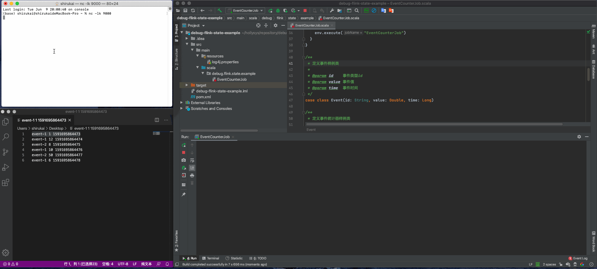Open Project Structure folder icon in toolbar
This screenshot has width=597, height=269.
340,10
